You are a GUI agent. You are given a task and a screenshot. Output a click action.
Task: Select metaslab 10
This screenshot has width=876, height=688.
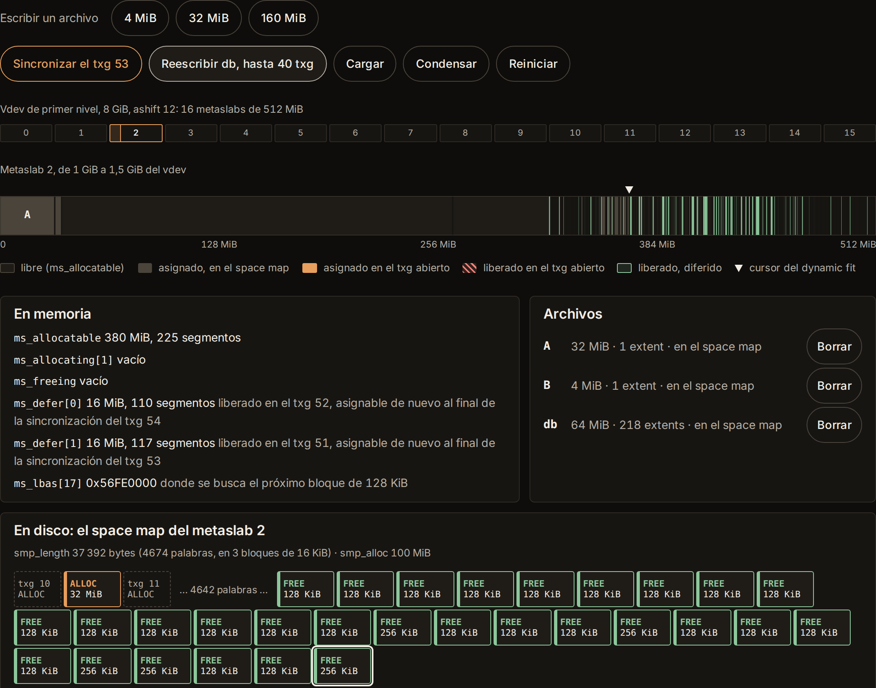575,133
